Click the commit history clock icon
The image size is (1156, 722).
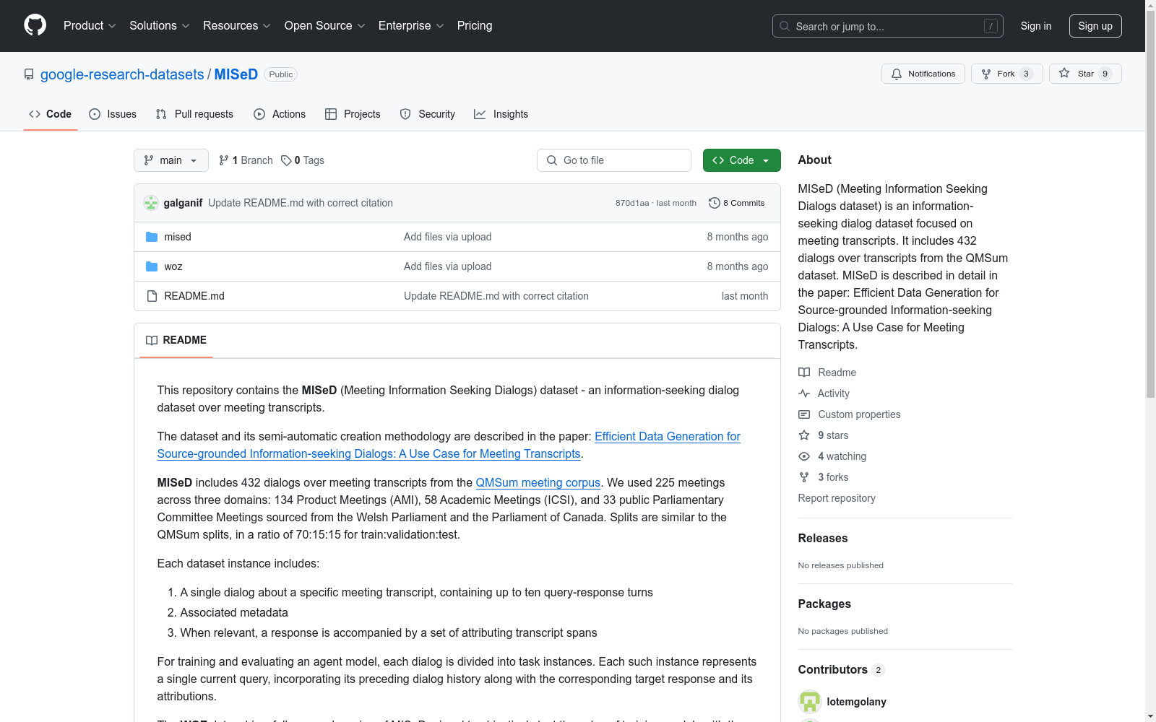tap(715, 203)
